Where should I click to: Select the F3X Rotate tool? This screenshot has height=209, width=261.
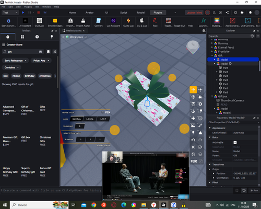click(193, 97)
